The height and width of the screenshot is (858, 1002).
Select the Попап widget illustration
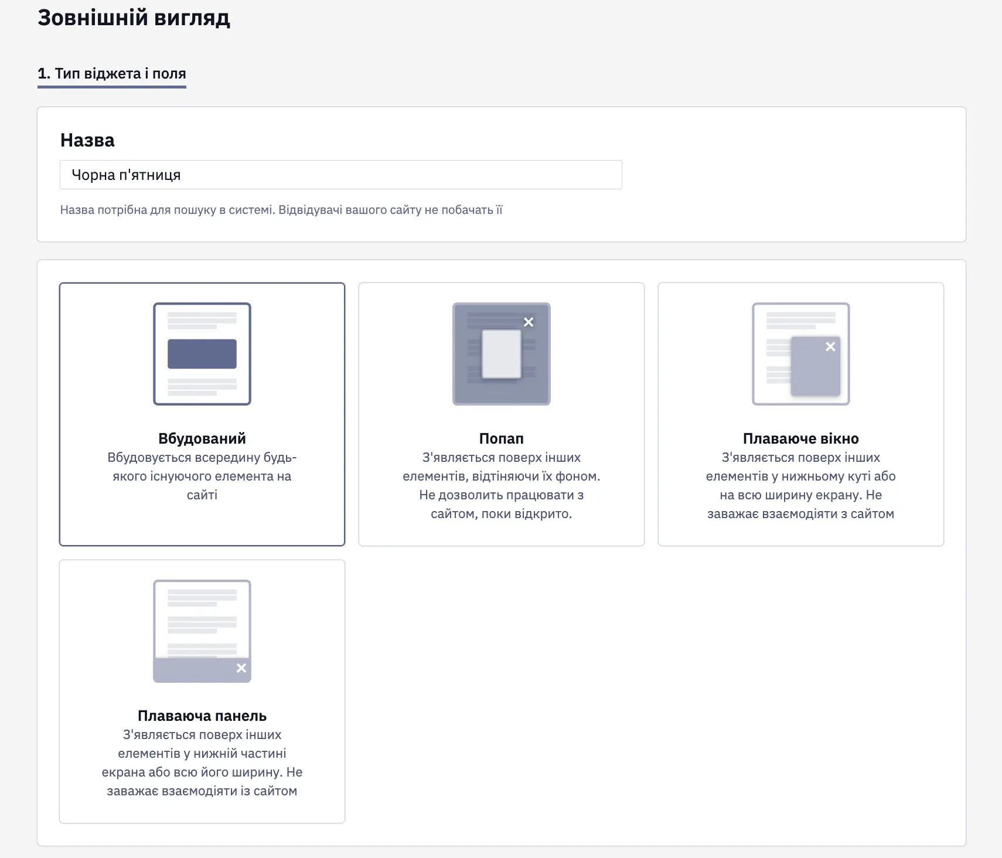502,354
